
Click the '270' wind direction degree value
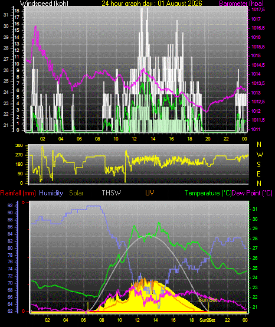coord(19,155)
